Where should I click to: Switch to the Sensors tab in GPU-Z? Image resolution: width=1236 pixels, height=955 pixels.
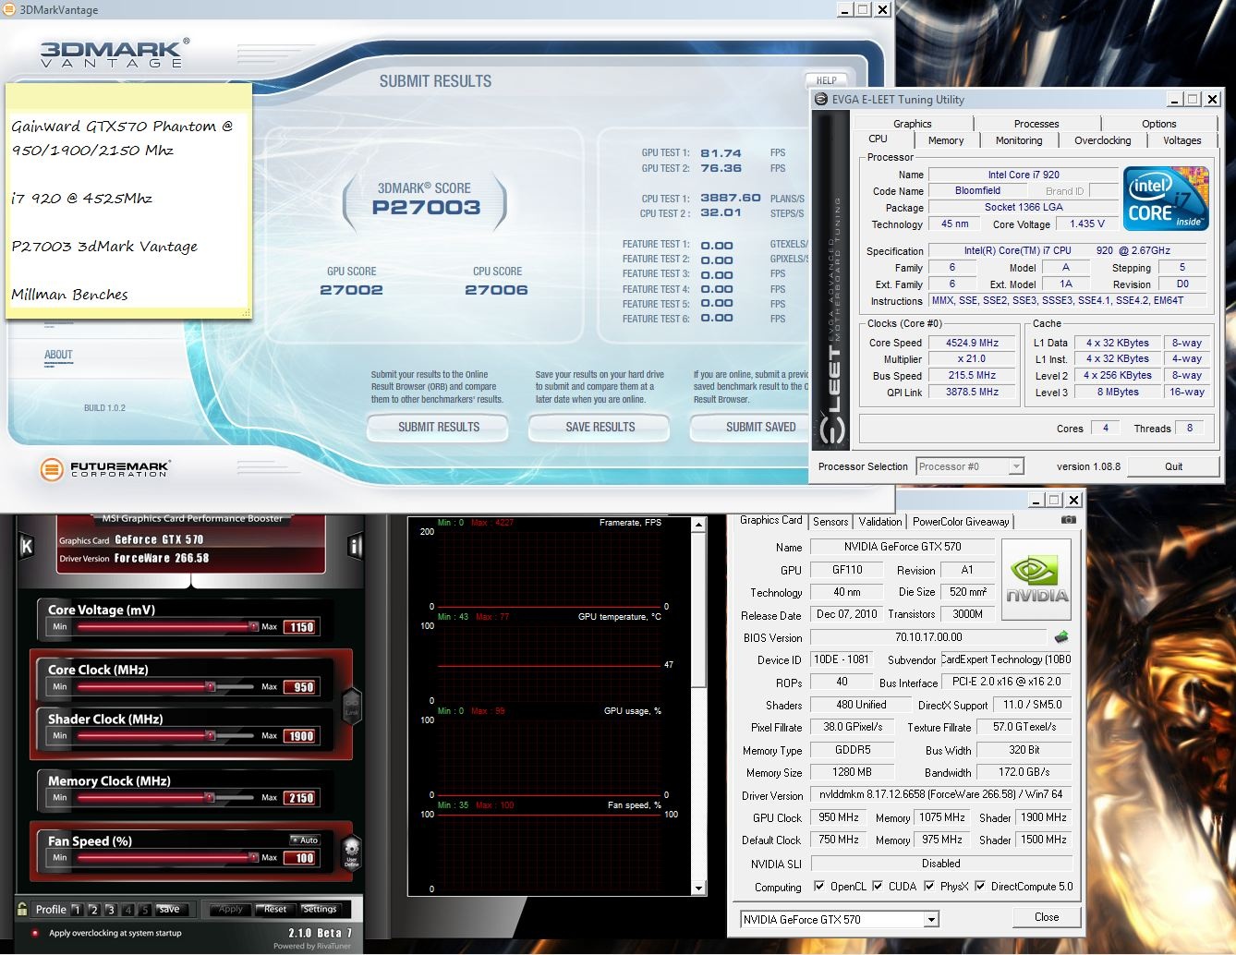point(830,522)
